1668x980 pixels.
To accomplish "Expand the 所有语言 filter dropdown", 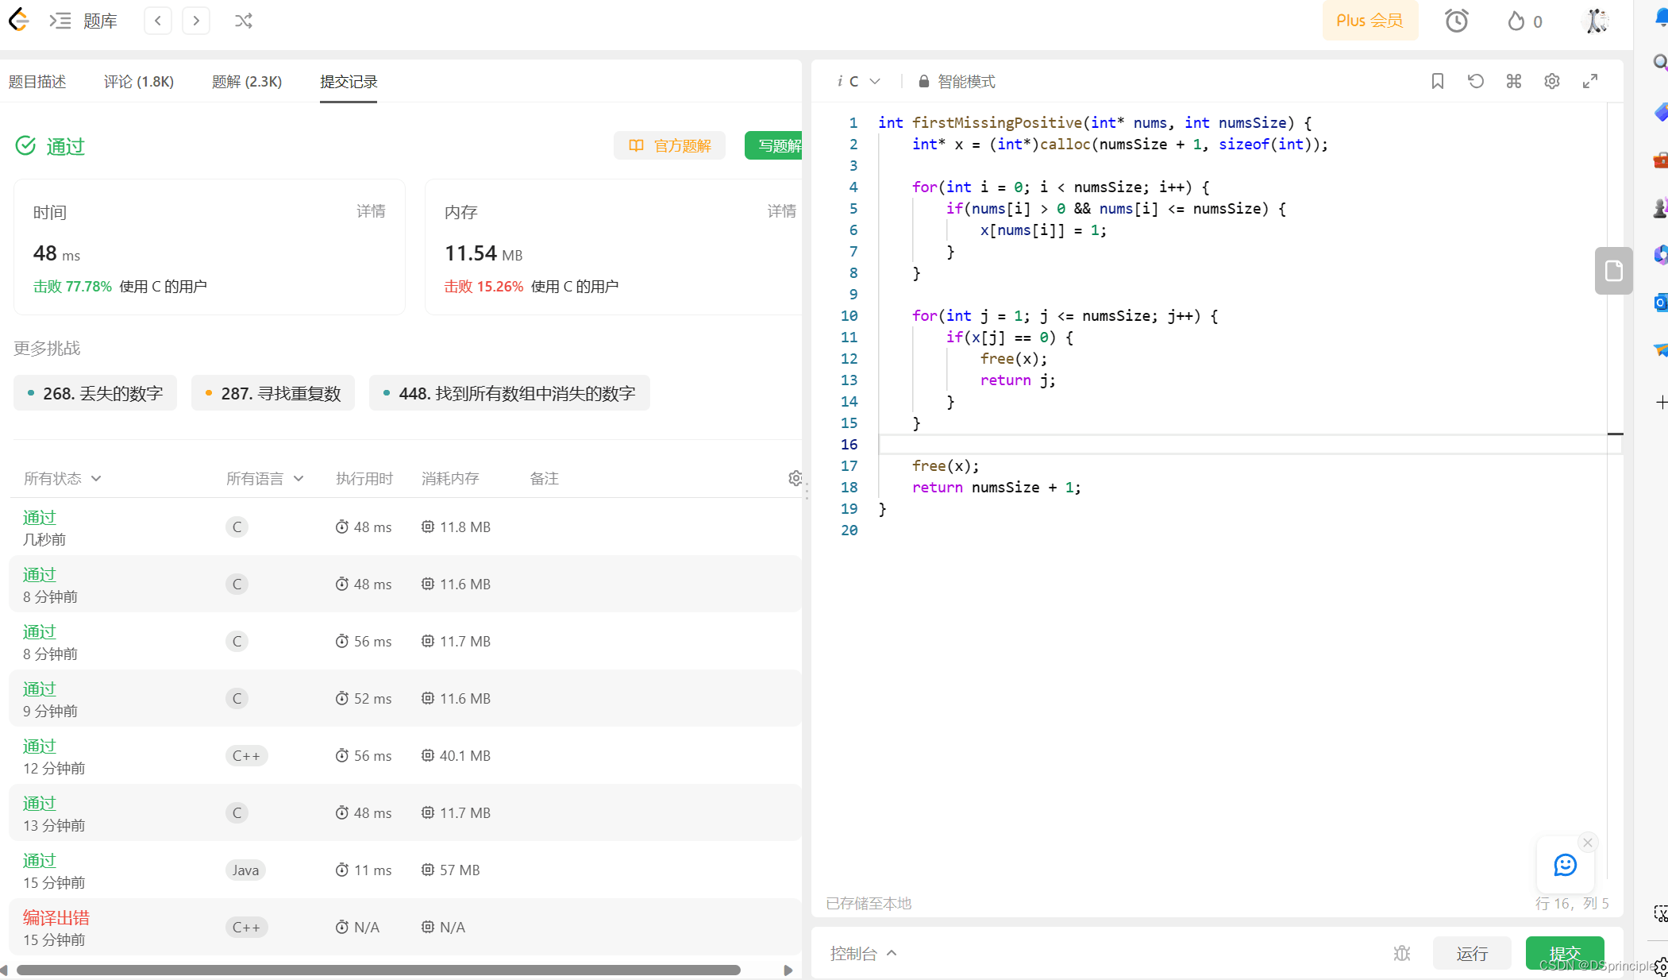I will 264,478.
